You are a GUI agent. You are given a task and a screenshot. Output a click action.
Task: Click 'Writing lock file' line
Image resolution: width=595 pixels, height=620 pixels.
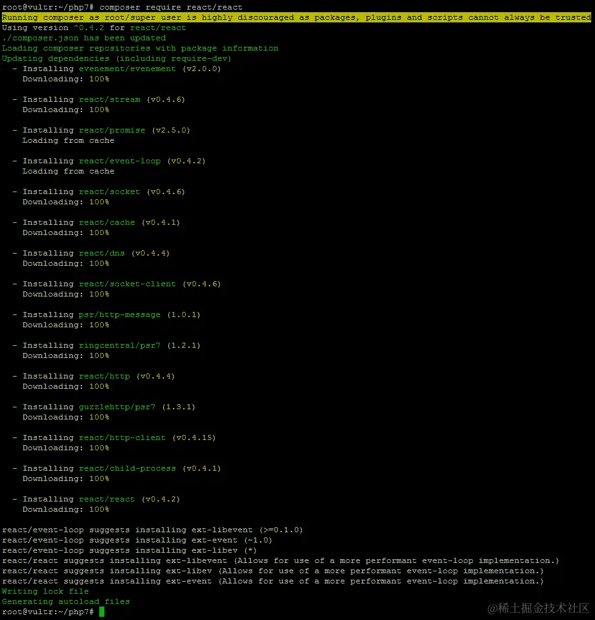(45, 592)
